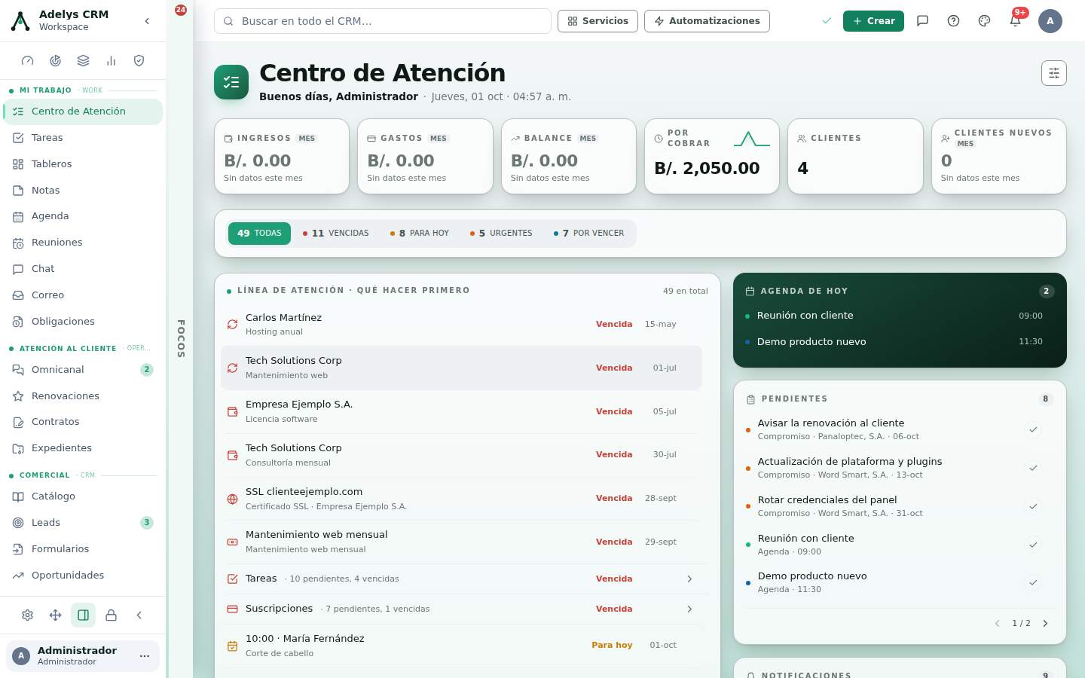
Task: Select the Vencidas filter tab
Action: (x=336, y=234)
